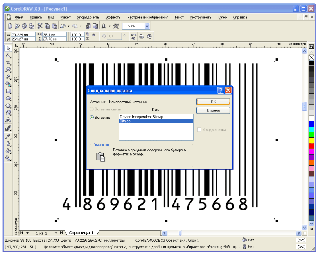
Task: Open the Эффекты menu
Action: [x=113, y=18]
